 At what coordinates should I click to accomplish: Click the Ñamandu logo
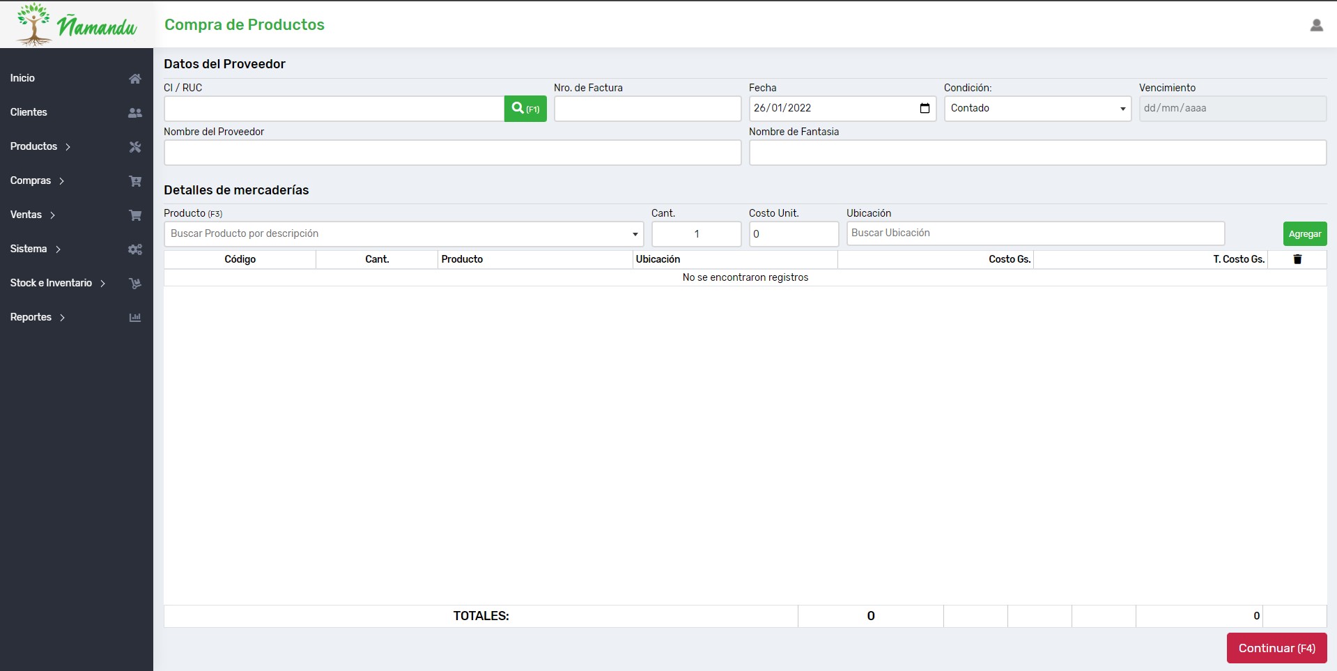pos(77,24)
